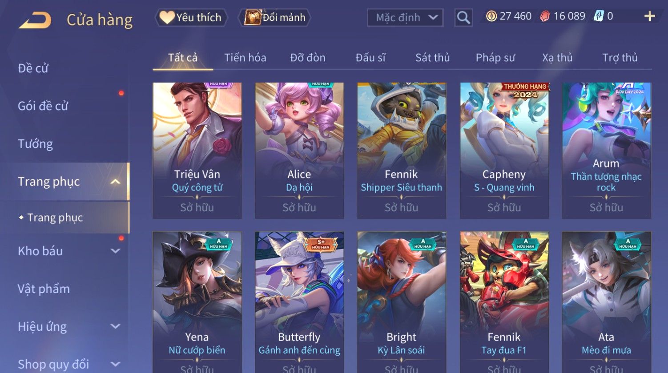Switch to the Pháp sư tab
The image size is (668, 373).
tap(495, 58)
